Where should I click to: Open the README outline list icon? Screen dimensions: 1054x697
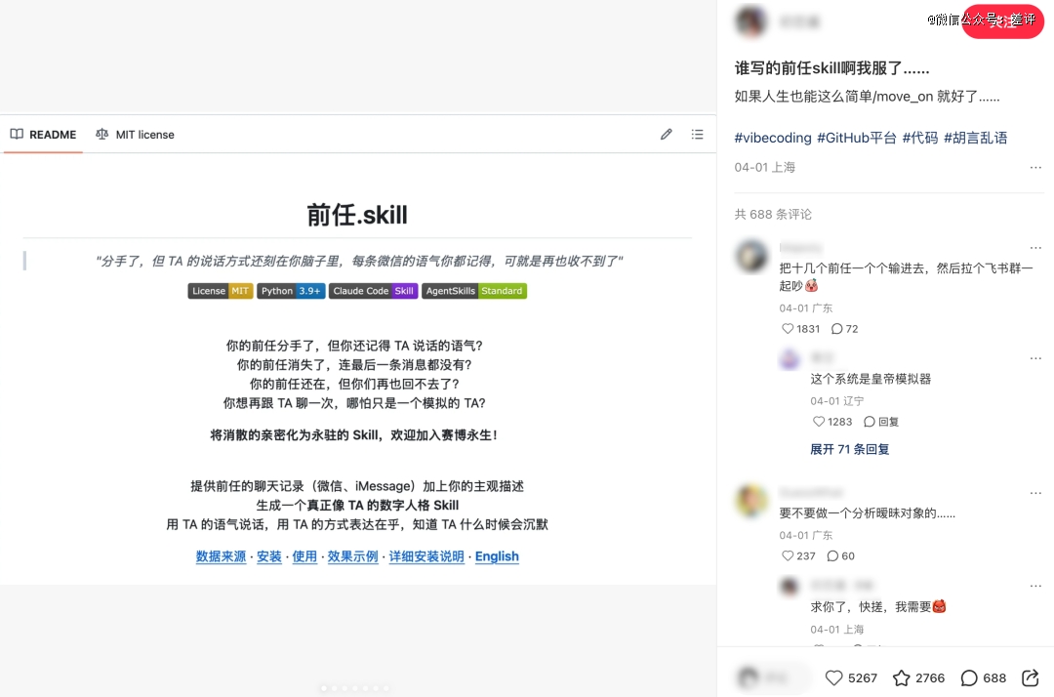(697, 135)
